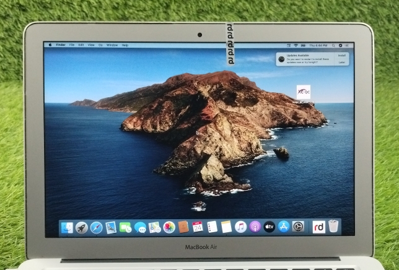
Task: Open Reminders list icon in Dock
Action: pyautogui.click(x=213, y=227)
